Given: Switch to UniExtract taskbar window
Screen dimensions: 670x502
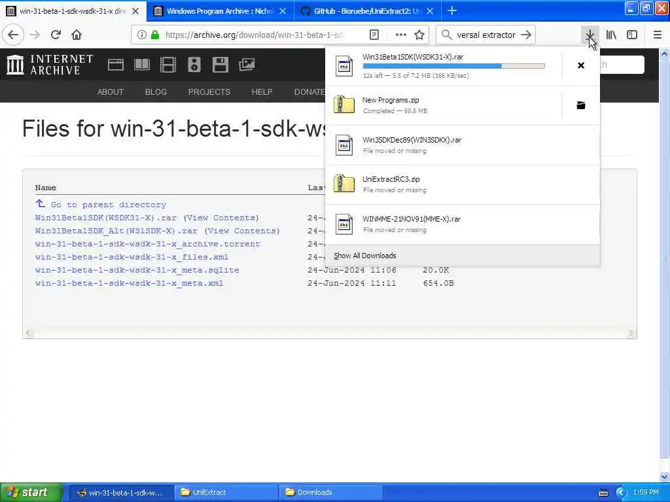Looking at the screenshot, I should point(226,492).
